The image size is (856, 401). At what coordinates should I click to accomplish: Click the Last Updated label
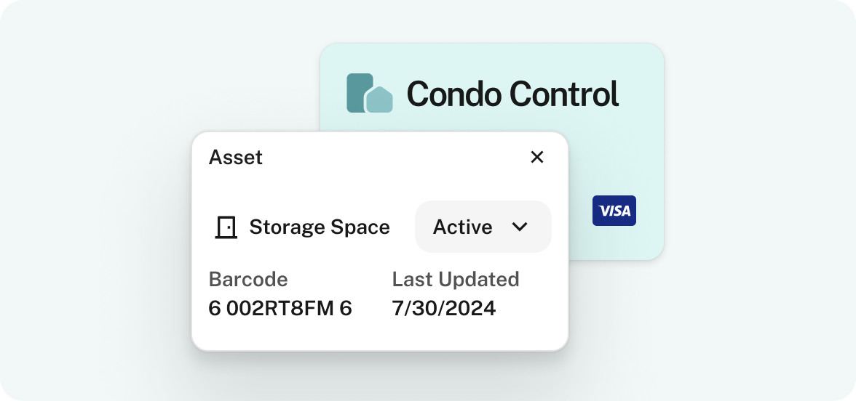[456, 279]
